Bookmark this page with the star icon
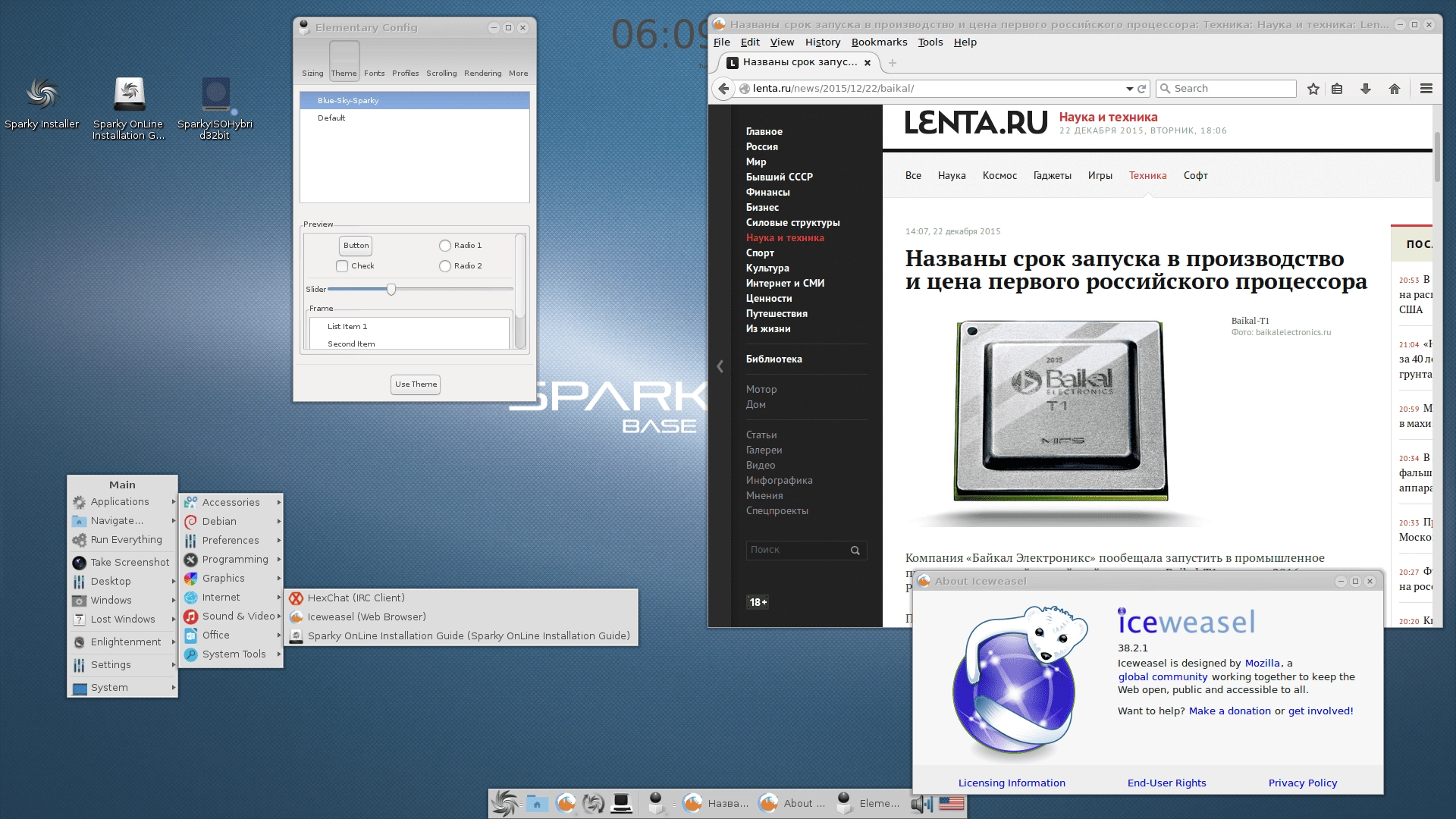The width and height of the screenshot is (1456, 819). [1313, 89]
